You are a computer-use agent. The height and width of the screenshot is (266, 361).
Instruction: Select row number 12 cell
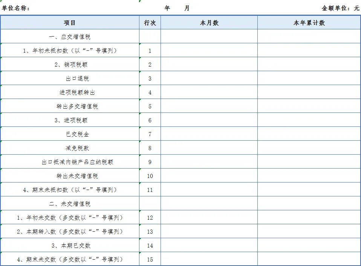150,217
